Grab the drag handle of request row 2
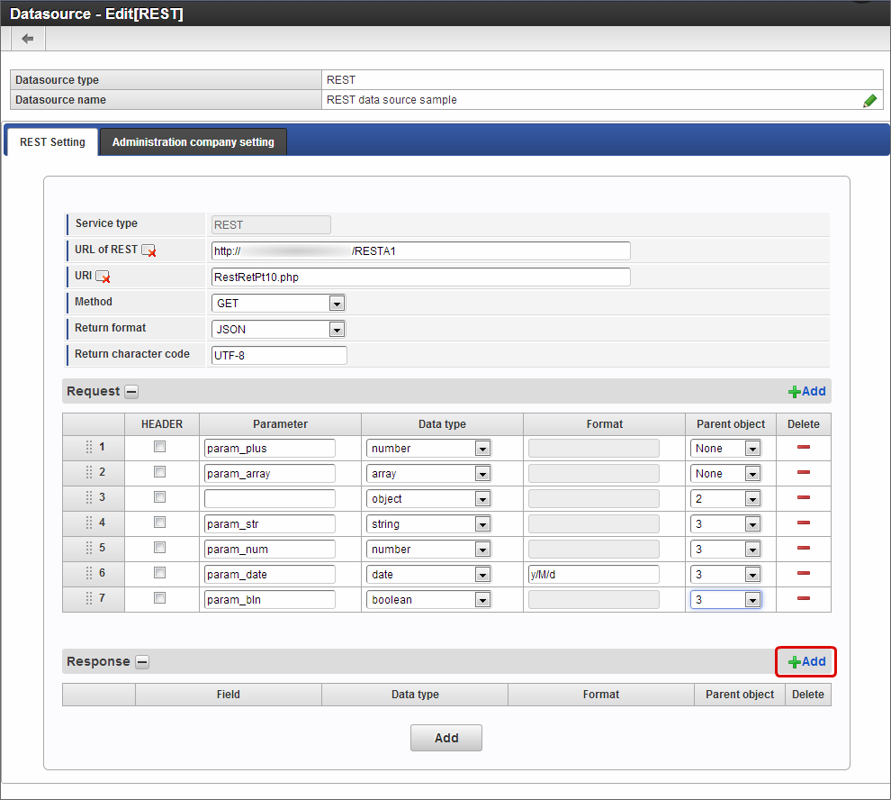The width and height of the screenshot is (891, 800). [x=88, y=472]
